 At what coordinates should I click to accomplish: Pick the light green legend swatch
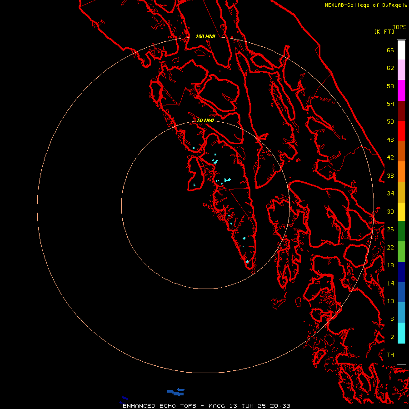pyautogui.click(x=401, y=252)
